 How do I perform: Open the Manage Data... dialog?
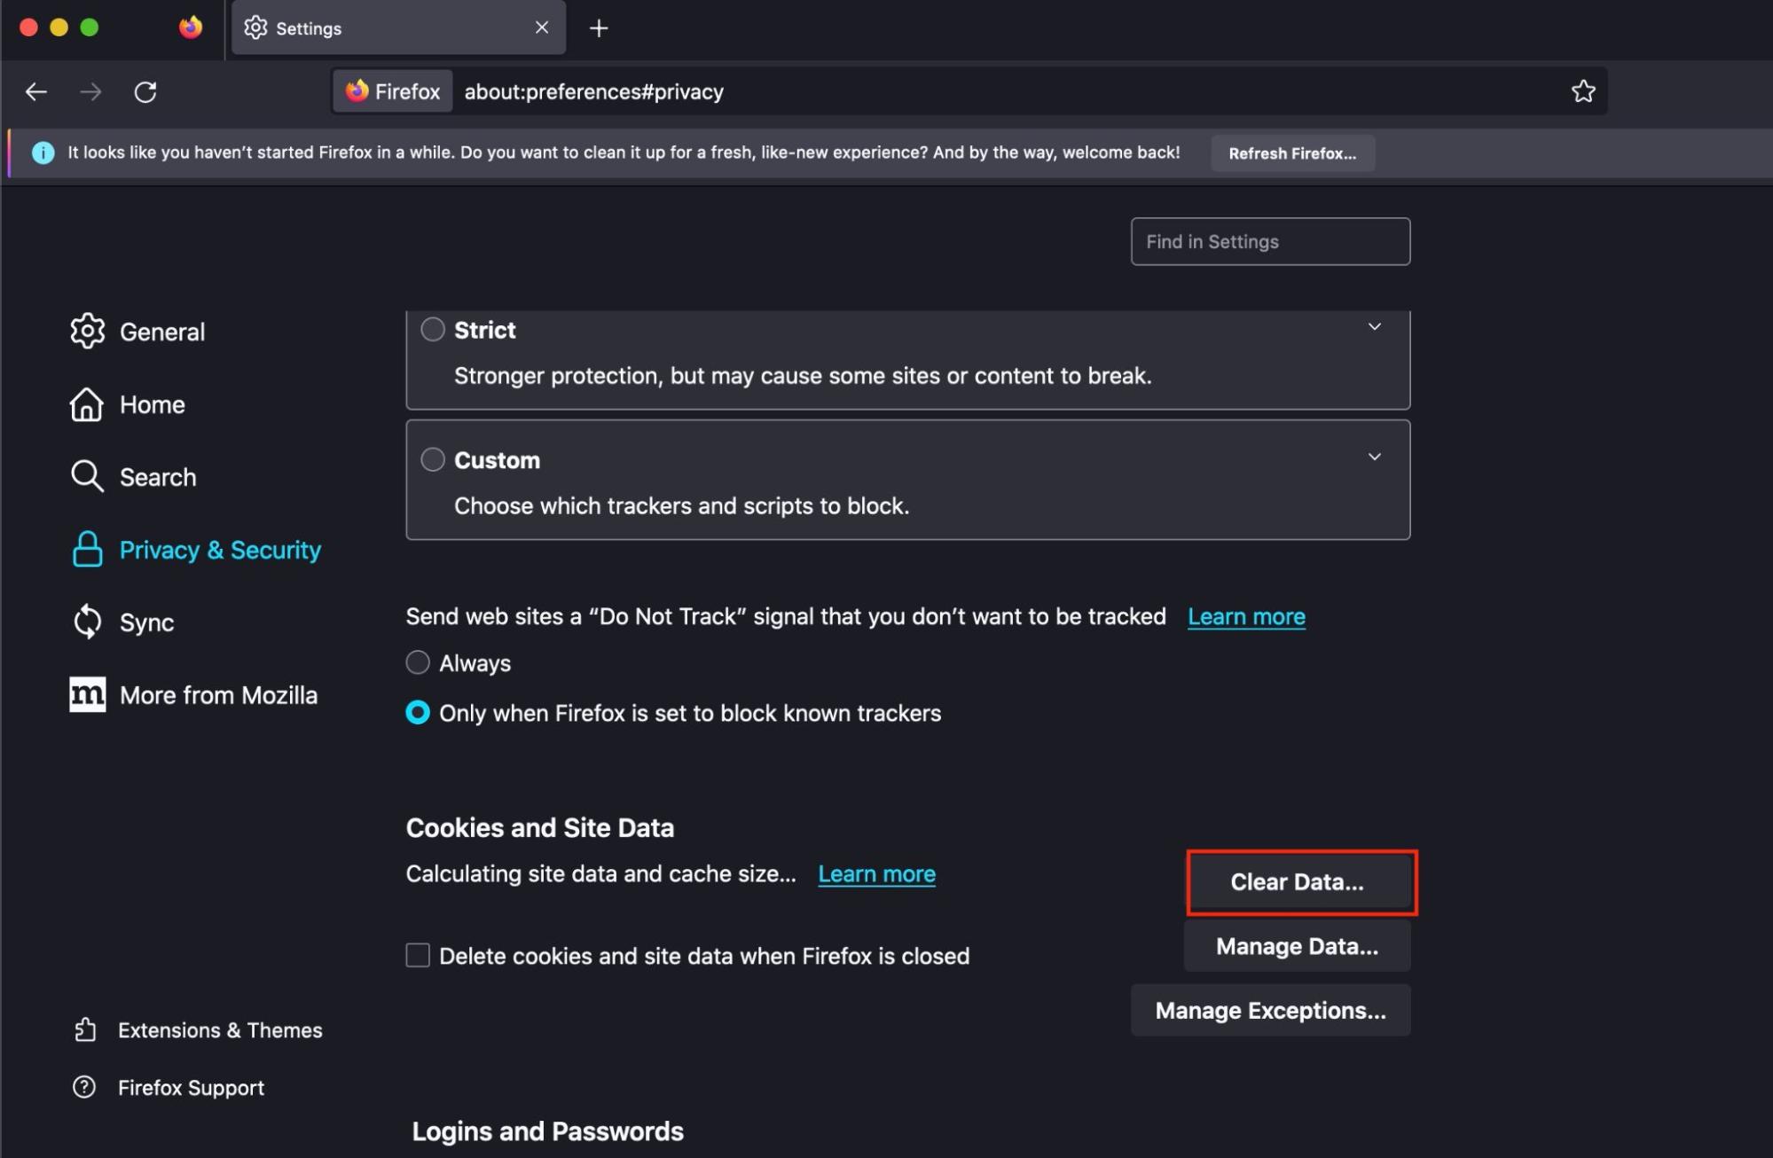(x=1297, y=945)
